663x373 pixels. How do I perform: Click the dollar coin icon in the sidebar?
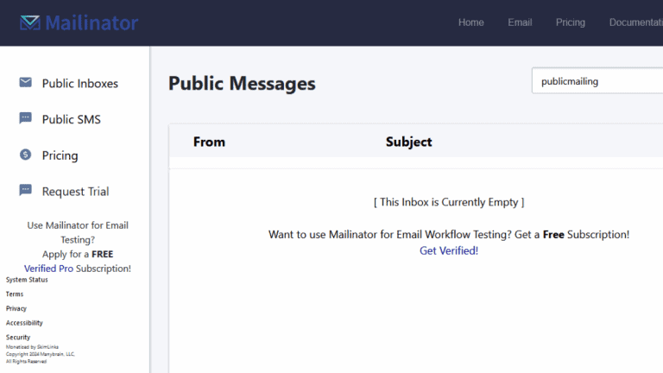pyautogui.click(x=25, y=155)
